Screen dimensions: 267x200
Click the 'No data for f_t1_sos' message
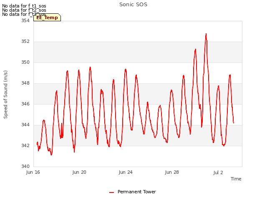(24, 6)
